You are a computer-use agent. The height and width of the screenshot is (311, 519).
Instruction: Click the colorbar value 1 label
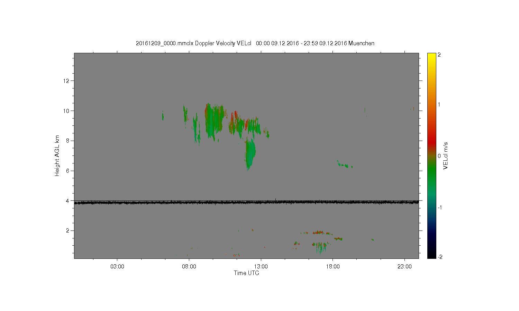click(439, 105)
